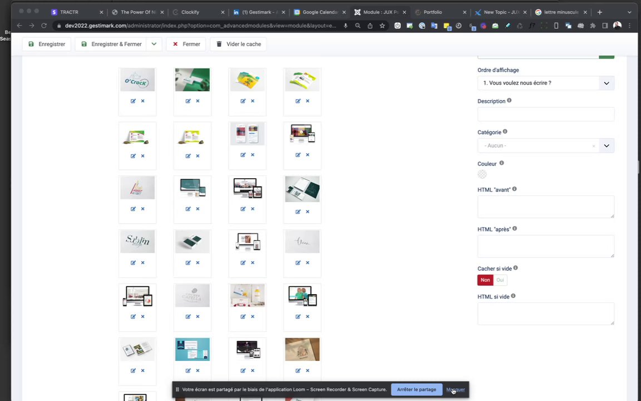Screen dimensions: 641x401
Task: Set Cacher si vide to Non
Action: click(x=485, y=280)
